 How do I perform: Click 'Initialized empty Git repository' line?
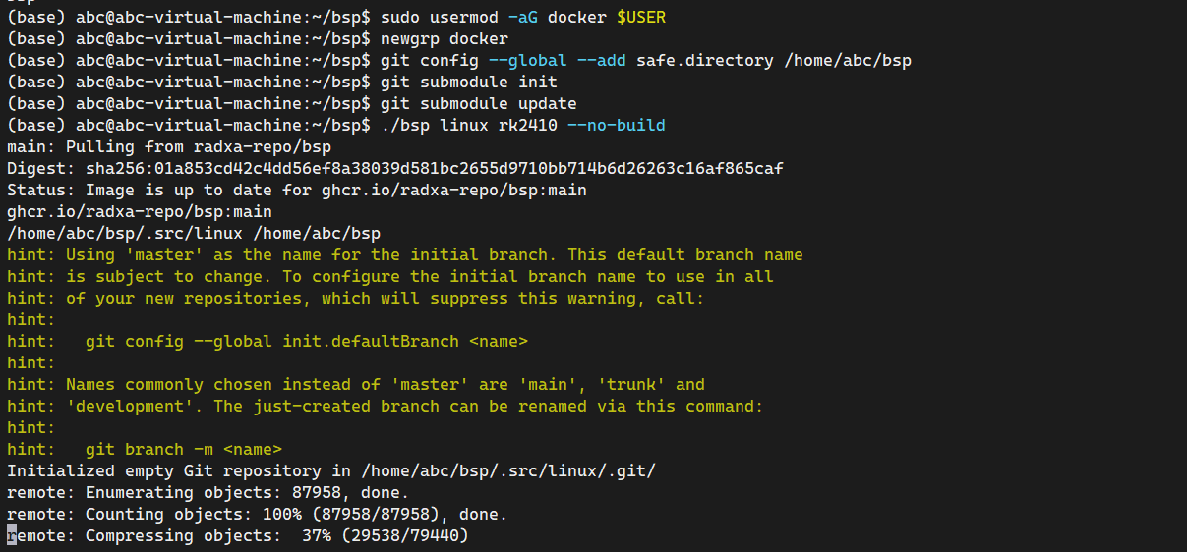pyautogui.click(x=330, y=470)
